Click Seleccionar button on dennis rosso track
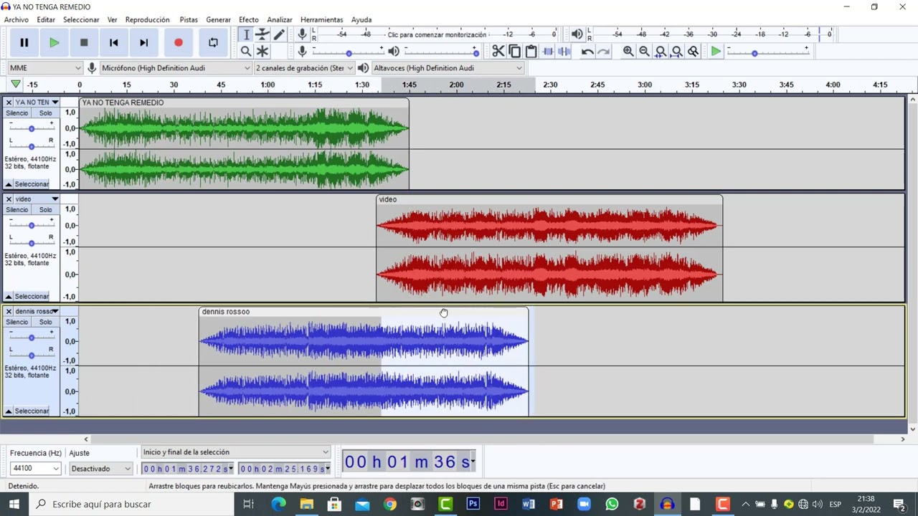Viewport: 918px width, 516px height. point(32,411)
